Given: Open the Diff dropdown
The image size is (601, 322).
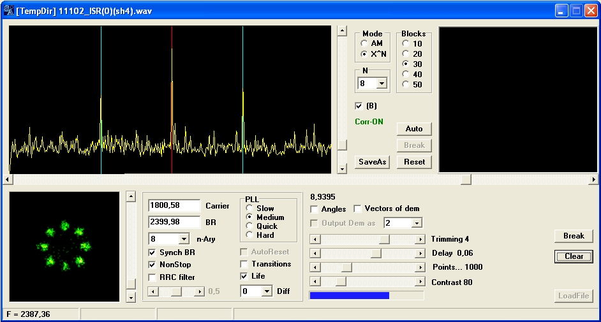Looking at the screenshot, I should pyautogui.click(x=266, y=291).
